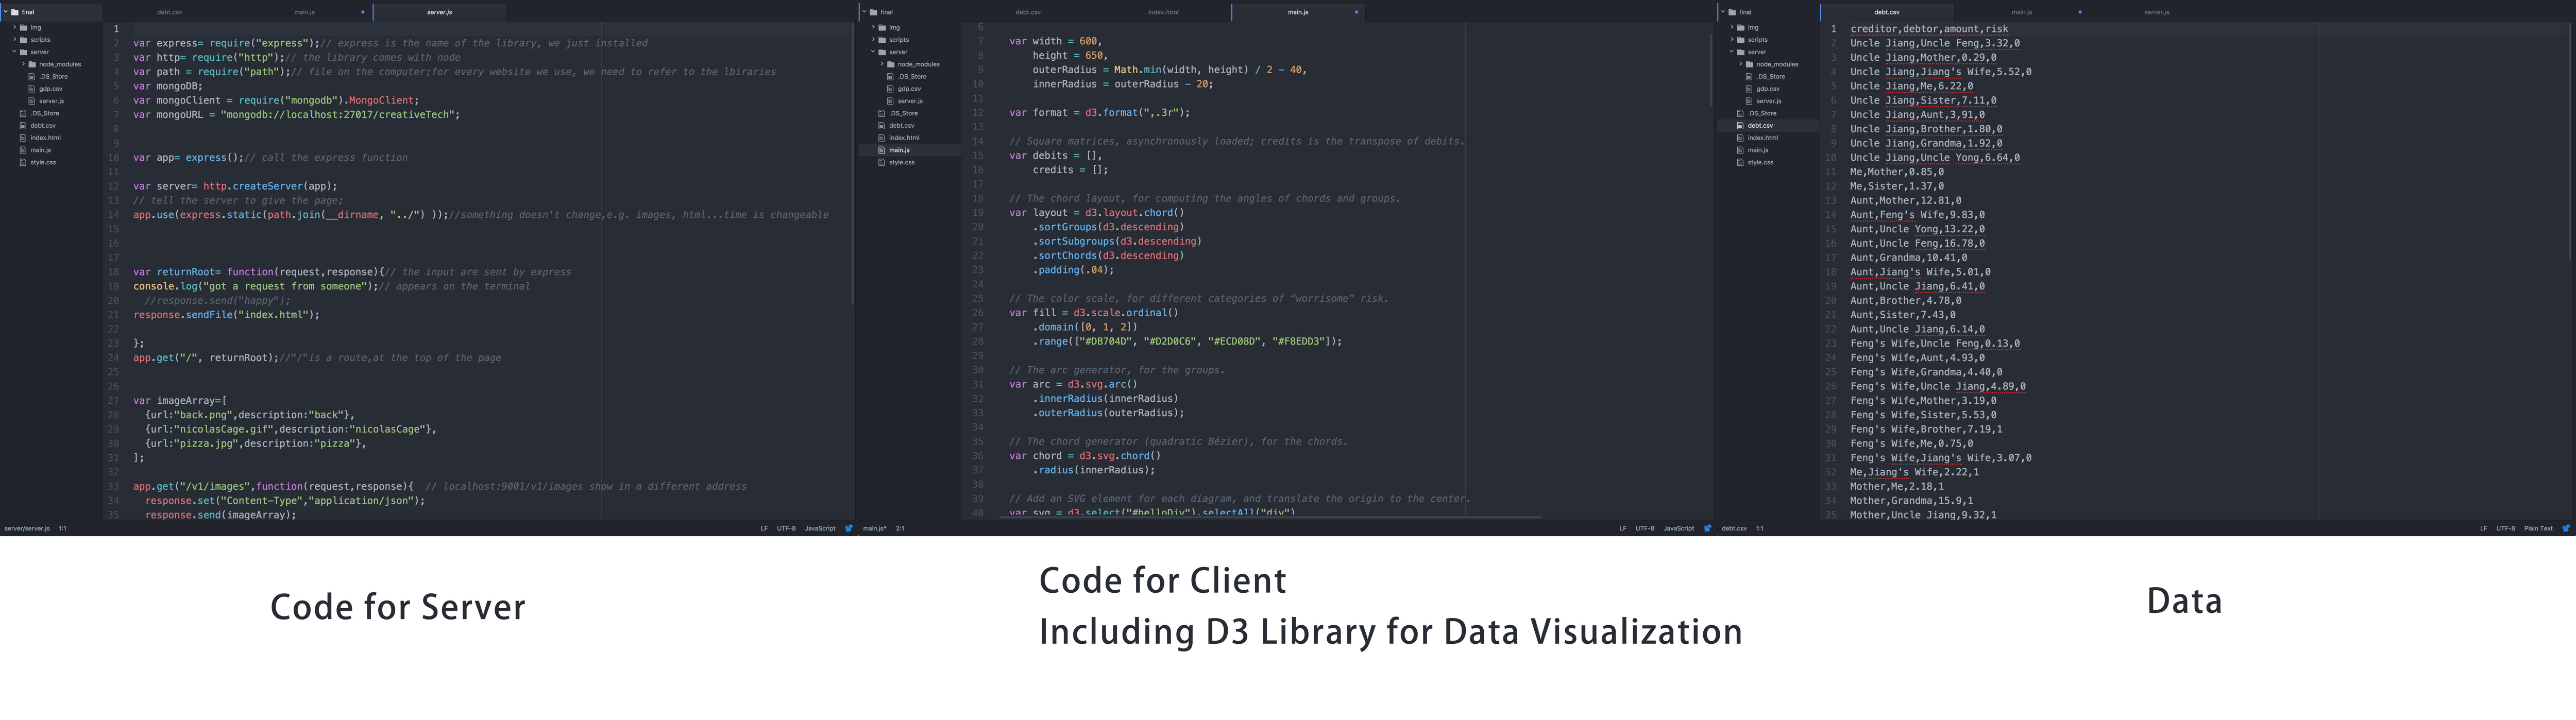Switch to debt.csv tab in left window
Screen dimensions: 2576x720
[x=170, y=12]
